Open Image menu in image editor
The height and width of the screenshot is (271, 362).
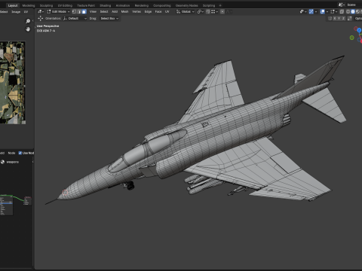click(16, 12)
